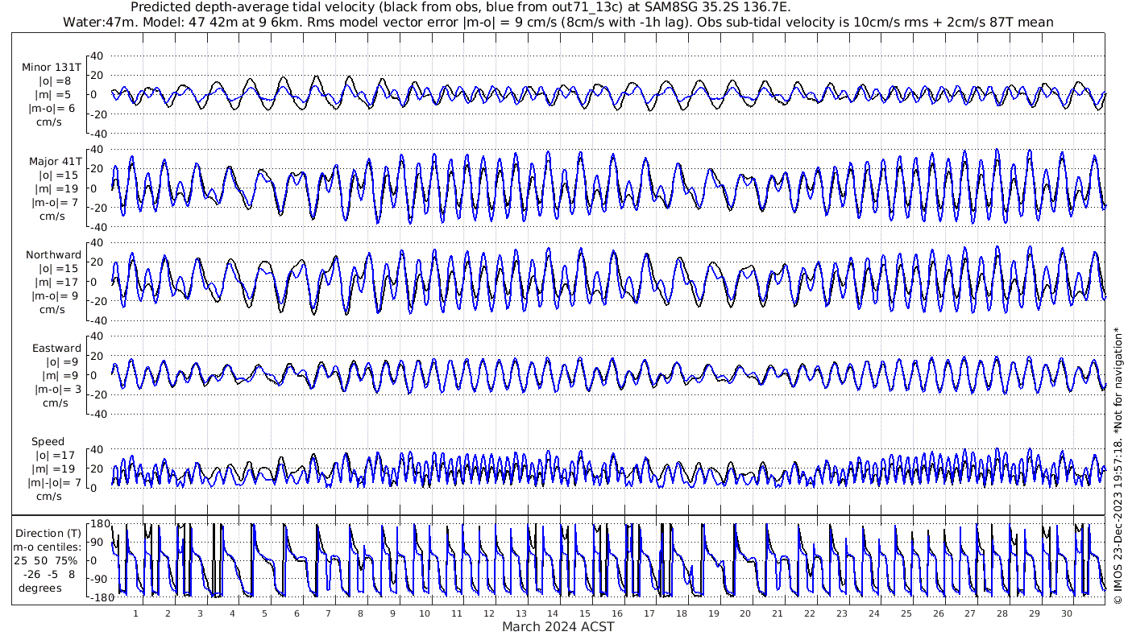Click the 'March 2024 ACST' axis title
Viewport: 1128px width, 644px height.
[x=558, y=626]
